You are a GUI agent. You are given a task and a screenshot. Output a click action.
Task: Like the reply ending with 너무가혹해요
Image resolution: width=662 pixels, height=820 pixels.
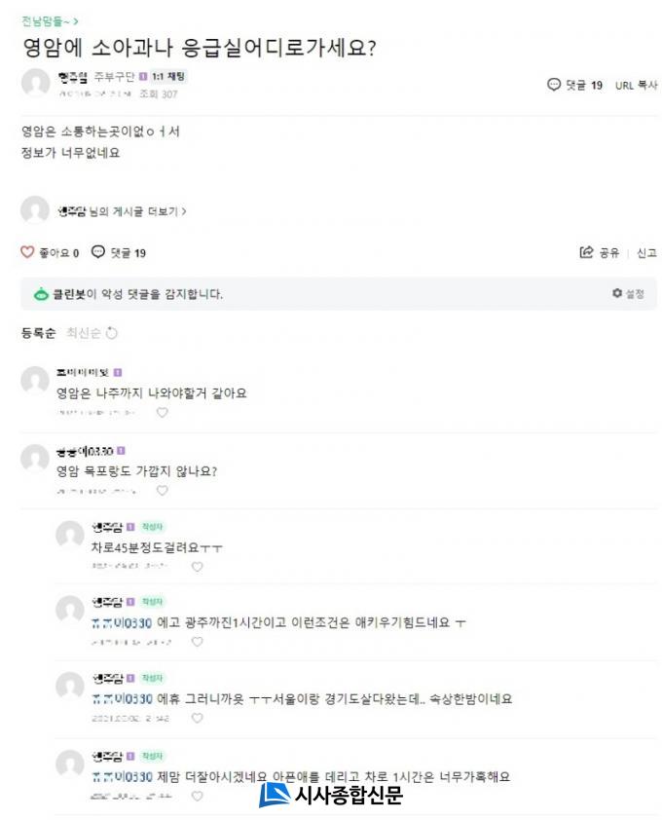click(198, 795)
